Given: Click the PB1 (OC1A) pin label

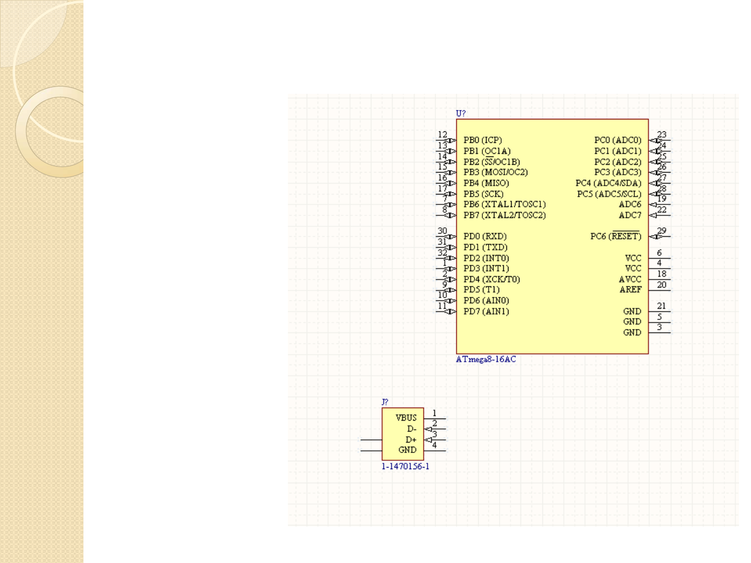Looking at the screenshot, I should coord(487,151).
